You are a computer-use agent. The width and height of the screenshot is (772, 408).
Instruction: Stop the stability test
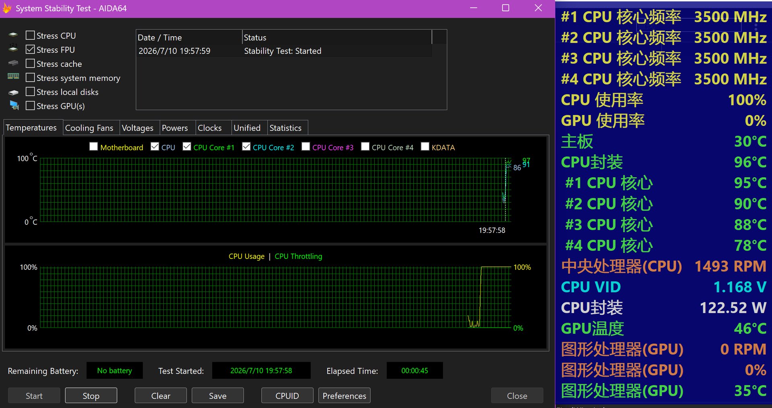(91, 396)
